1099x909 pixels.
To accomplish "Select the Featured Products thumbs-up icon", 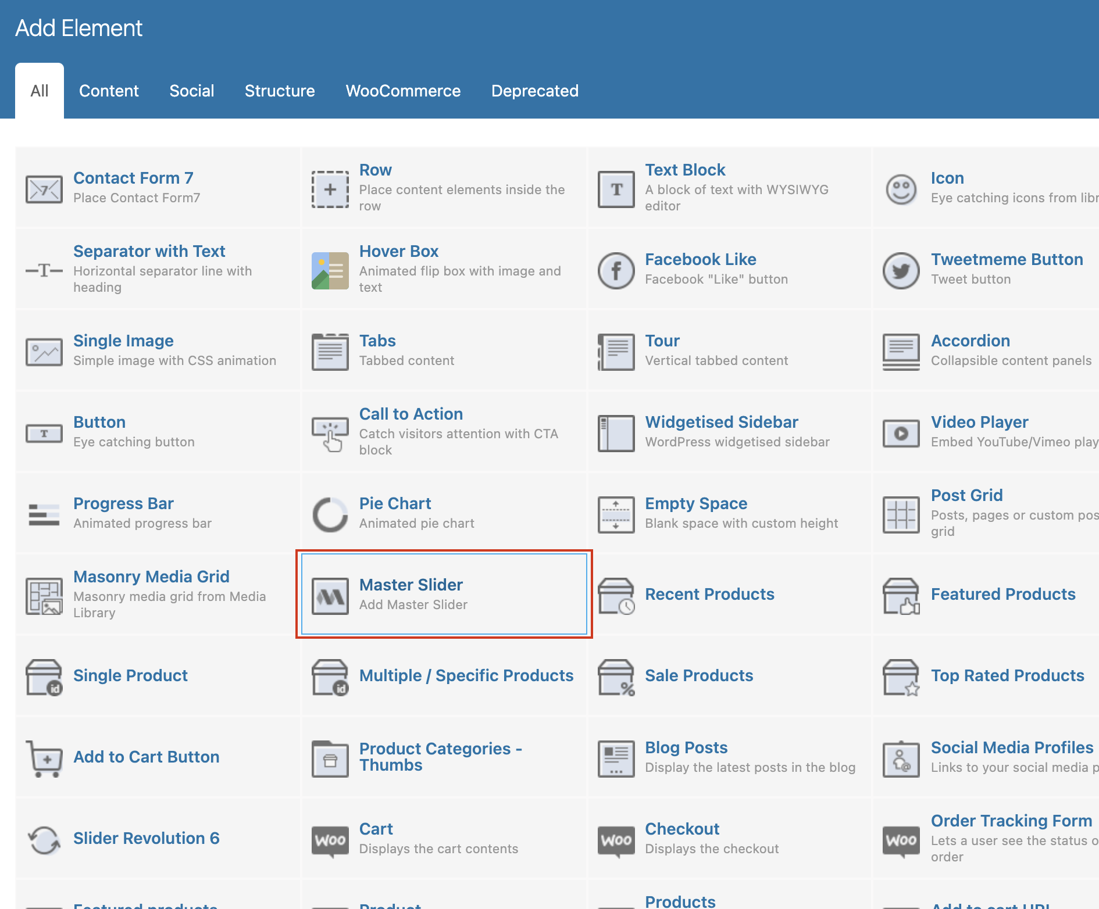I will click(x=901, y=596).
